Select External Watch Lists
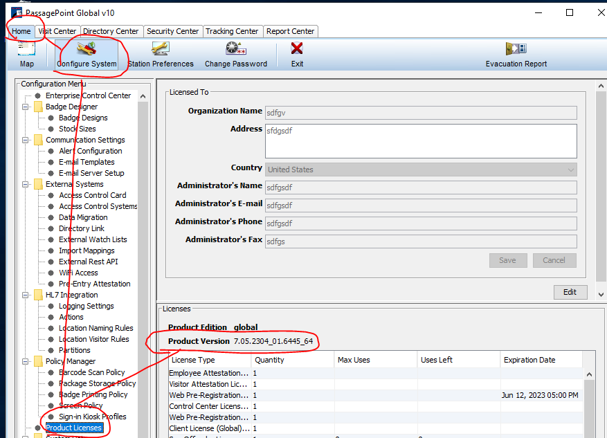607x438 pixels. 93,240
